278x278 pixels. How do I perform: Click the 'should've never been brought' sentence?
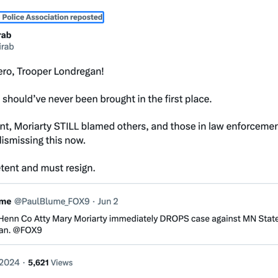[x=107, y=99]
